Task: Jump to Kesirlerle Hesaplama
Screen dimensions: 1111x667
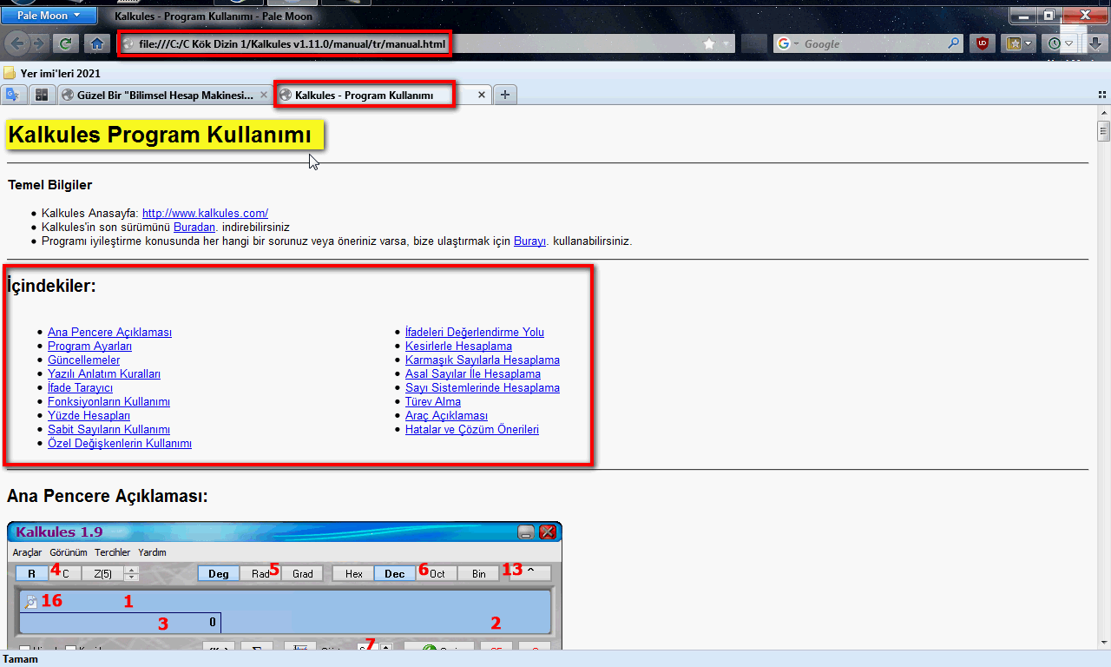Action: [458, 346]
